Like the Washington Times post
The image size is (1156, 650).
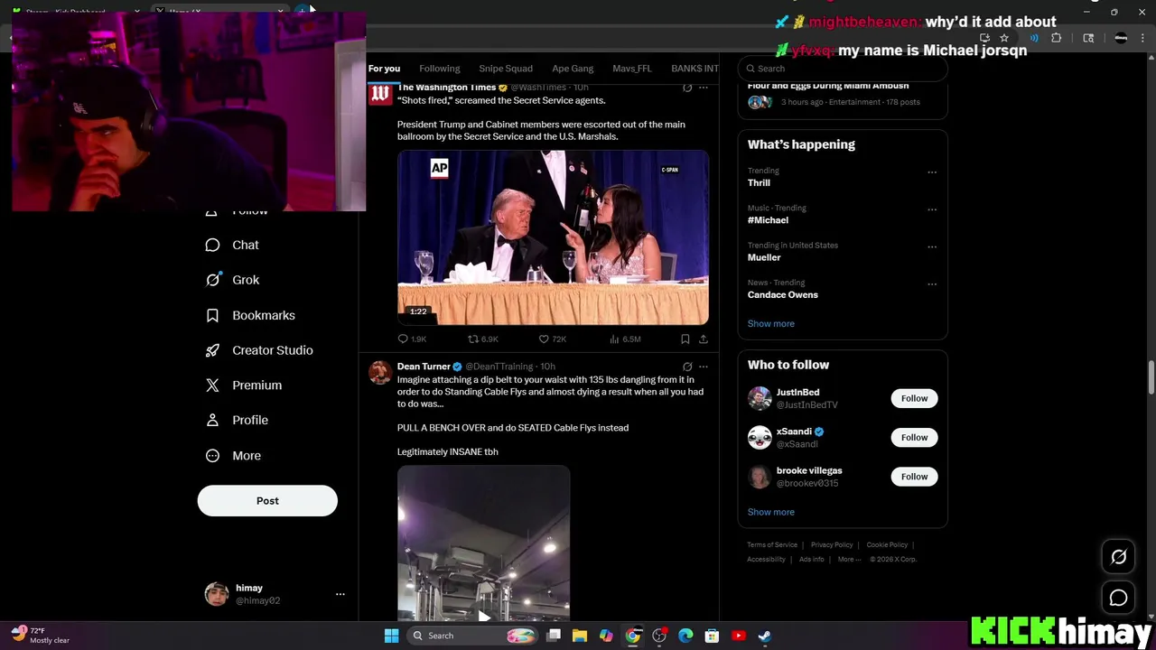point(552,339)
